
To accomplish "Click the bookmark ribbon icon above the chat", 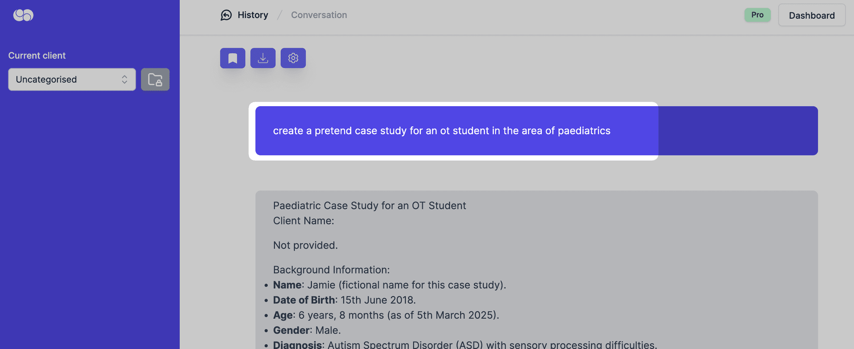I will pyautogui.click(x=232, y=58).
